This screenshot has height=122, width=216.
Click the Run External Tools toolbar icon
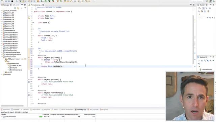click(x=53, y=1)
